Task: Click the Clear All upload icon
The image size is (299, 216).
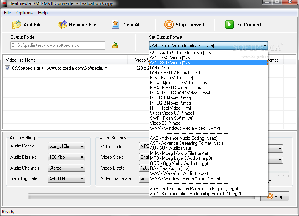Action: pyautogui.click(x=115, y=24)
